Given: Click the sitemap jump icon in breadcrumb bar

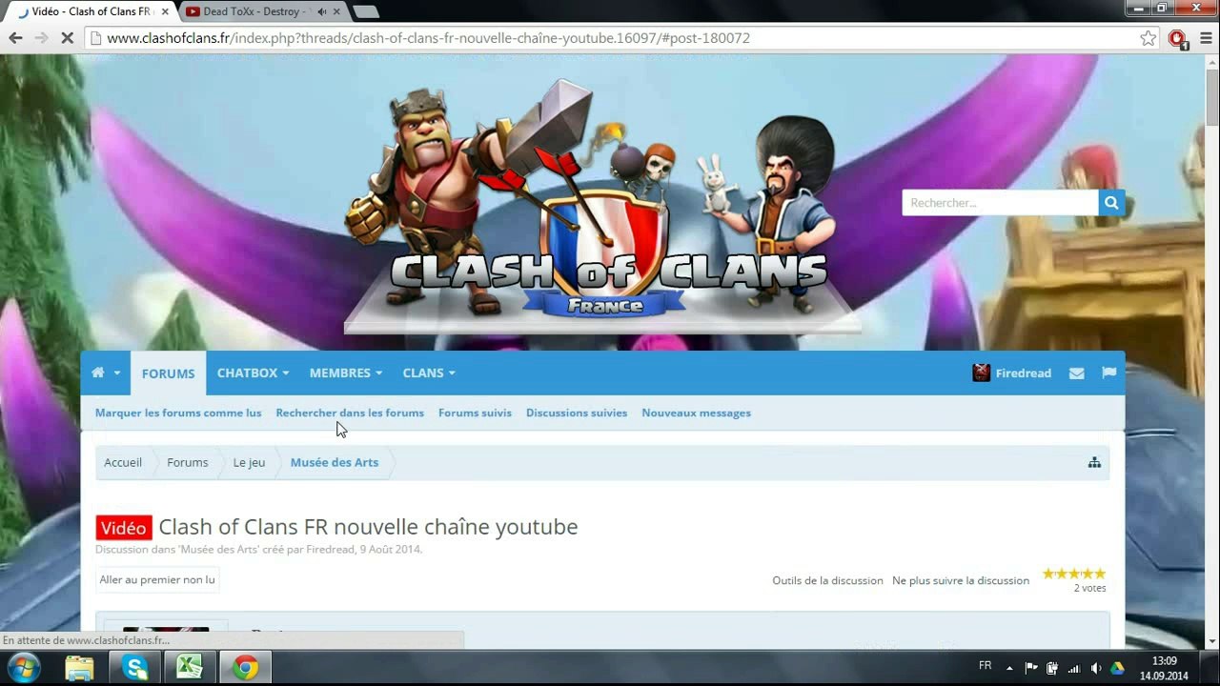Looking at the screenshot, I should (1094, 462).
